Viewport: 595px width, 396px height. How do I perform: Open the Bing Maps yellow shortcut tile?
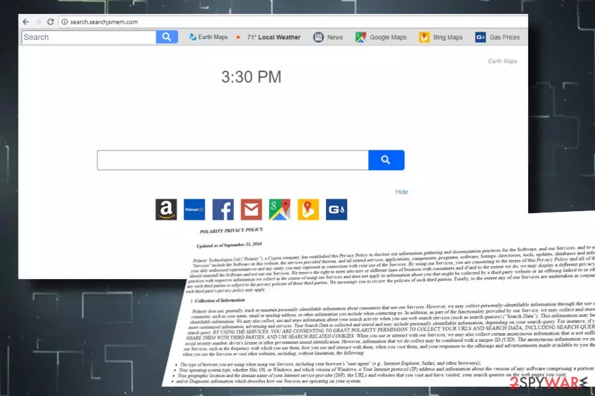[x=308, y=209]
